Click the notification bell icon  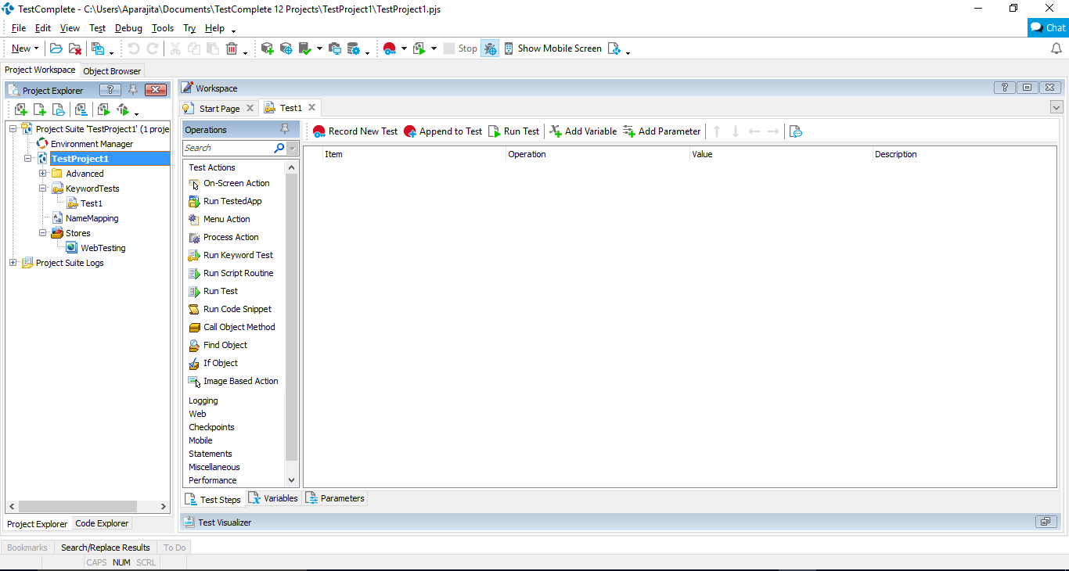pyautogui.click(x=1056, y=48)
